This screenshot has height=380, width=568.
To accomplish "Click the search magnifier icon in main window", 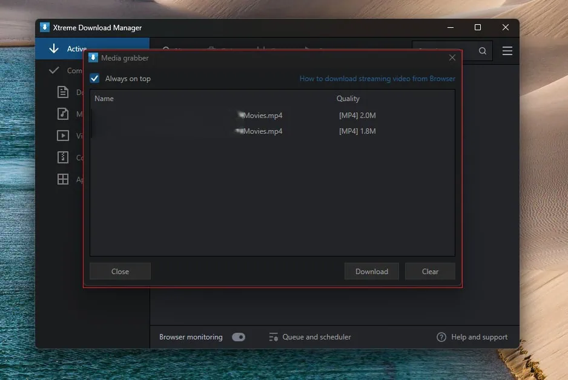I will click(482, 51).
